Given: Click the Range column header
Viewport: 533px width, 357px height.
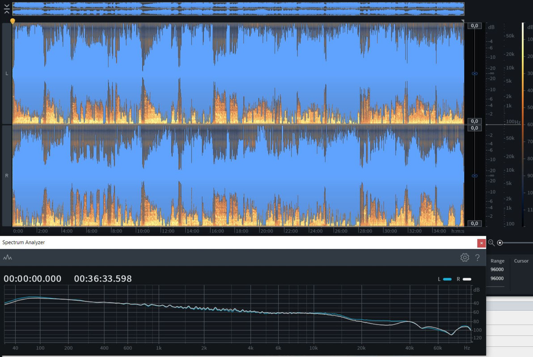Looking at the screenshot, I should 497,261.
